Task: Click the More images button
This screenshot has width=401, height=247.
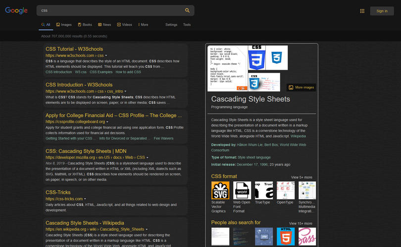Action: click(301, 87)
